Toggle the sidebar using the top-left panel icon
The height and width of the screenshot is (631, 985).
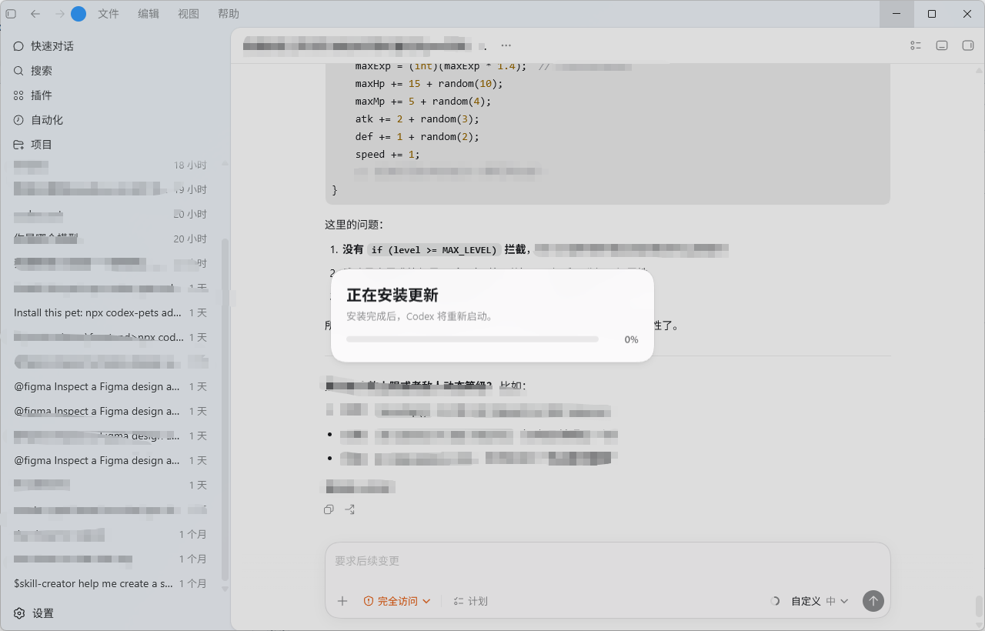click(x=11, y=14)
